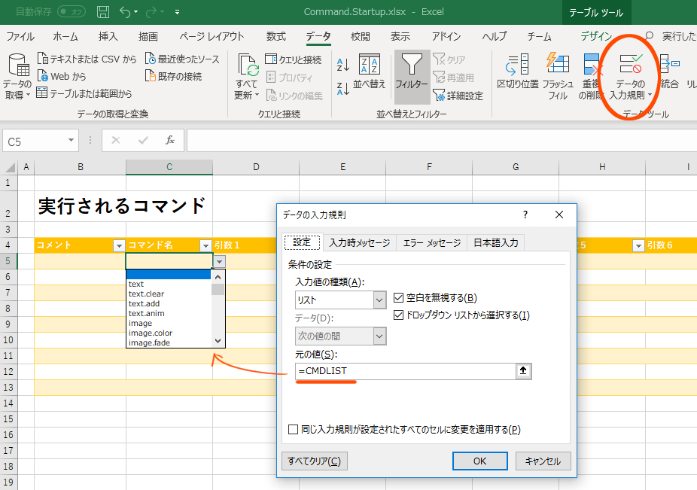Open the データ 次の値の間 dropdown

tap(379, 336)
